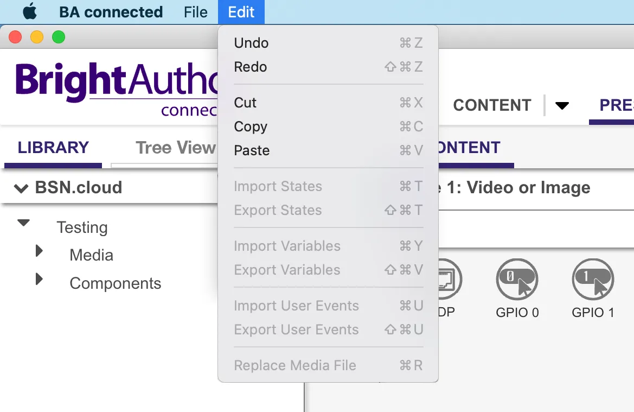Image resolution: width=634 pixels, height=412 pixels.
Task: Click the green zoom window button
Action: (x=59, y=37)
